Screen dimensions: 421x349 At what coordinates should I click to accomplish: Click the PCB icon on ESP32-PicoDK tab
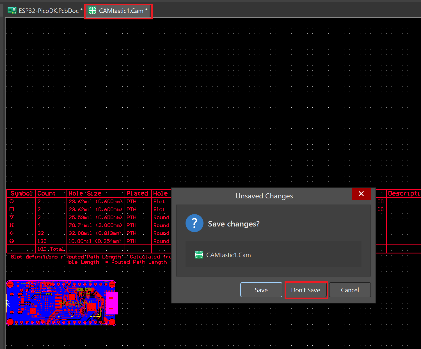(x=12, y=11)
